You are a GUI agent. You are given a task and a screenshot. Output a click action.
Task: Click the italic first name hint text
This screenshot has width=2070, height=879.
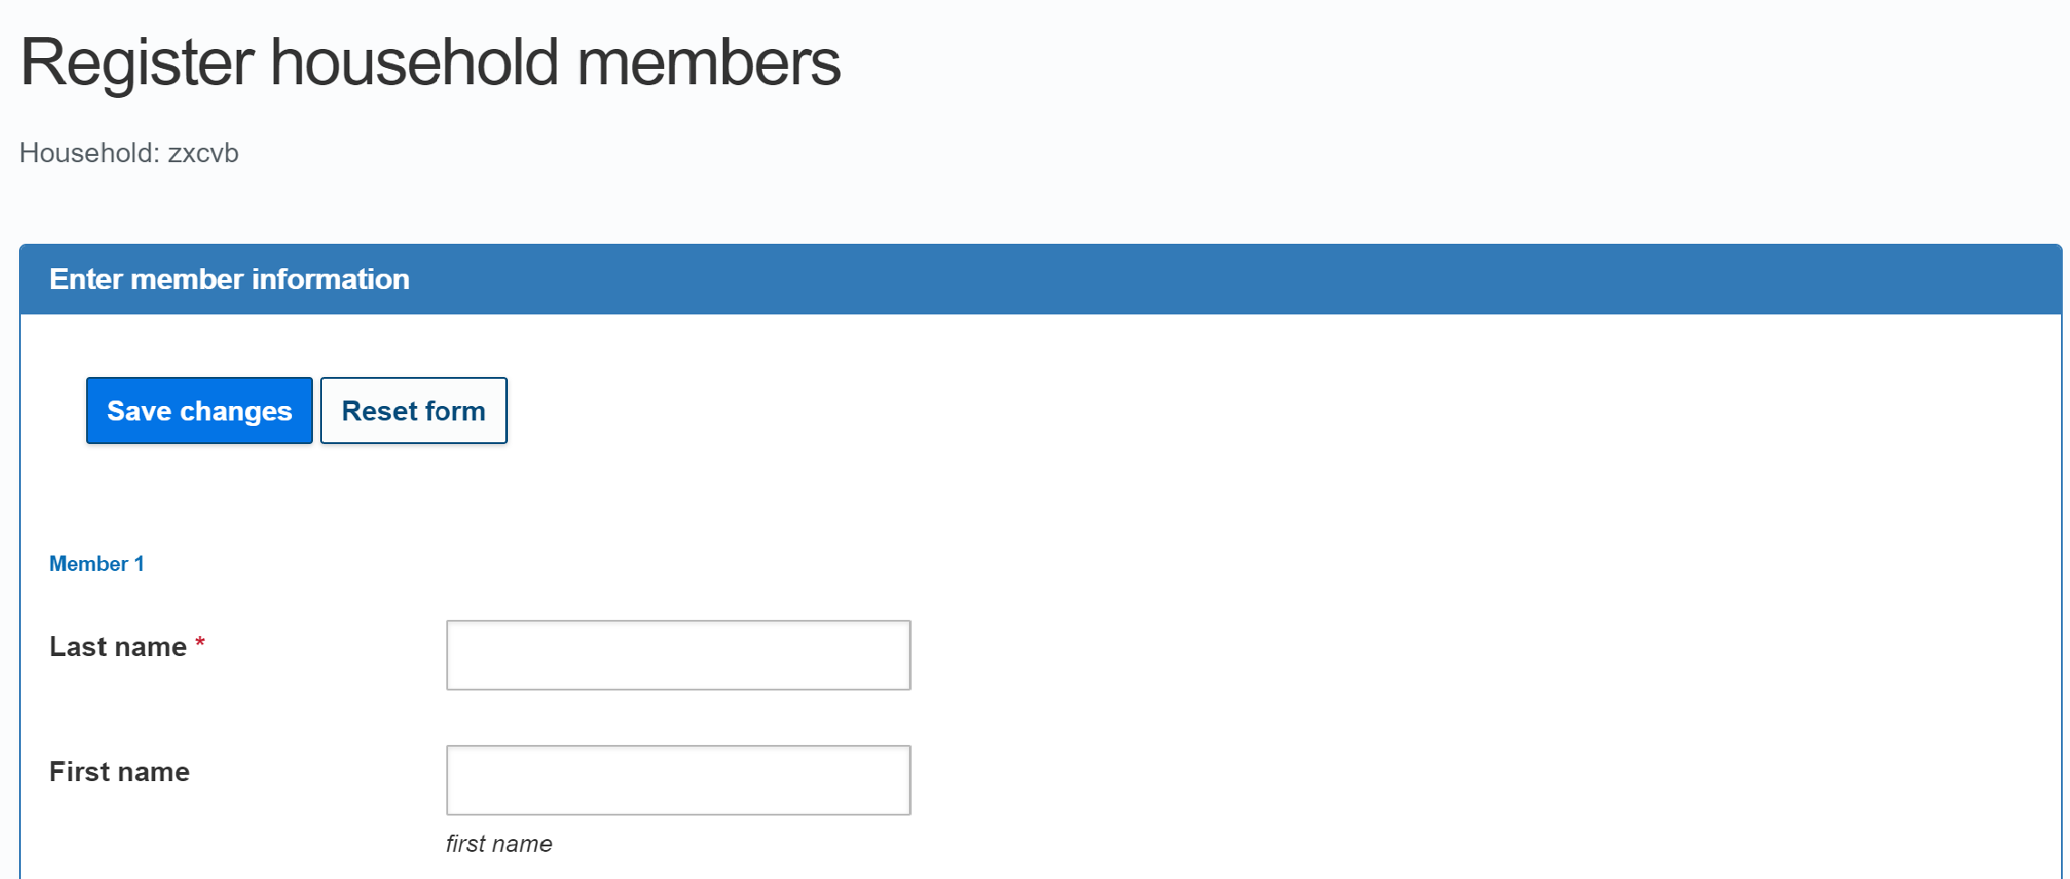(x=499, y=844)
